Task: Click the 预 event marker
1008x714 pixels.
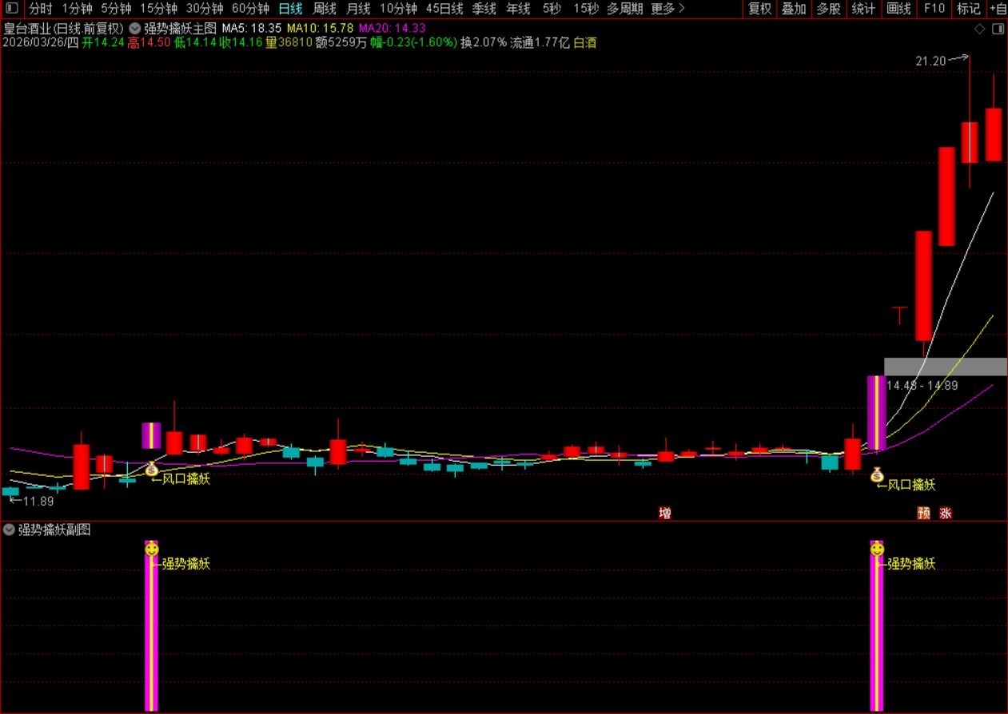Action: [x=924, y=513]
